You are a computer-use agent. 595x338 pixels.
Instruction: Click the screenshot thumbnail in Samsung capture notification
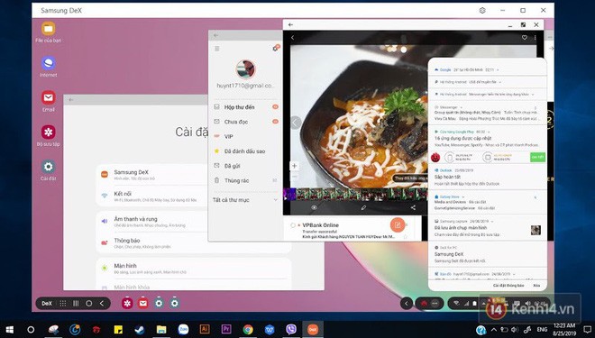tap(535, 230)
